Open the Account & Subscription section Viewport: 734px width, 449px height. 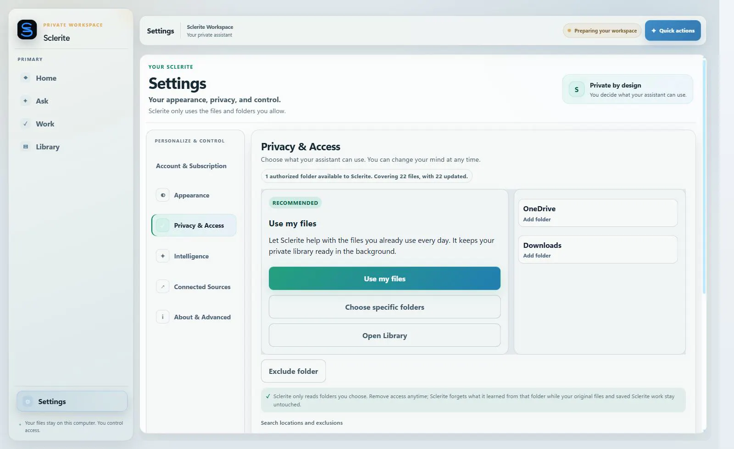coord(191,166)
